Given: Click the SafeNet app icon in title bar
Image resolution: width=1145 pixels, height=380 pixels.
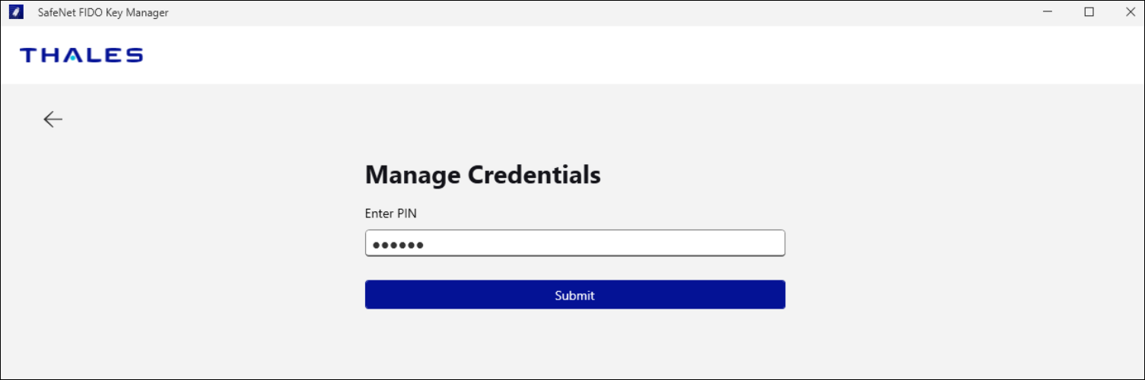Looking at the screenshot, I should pyautogui.click(x=16, y=12).
